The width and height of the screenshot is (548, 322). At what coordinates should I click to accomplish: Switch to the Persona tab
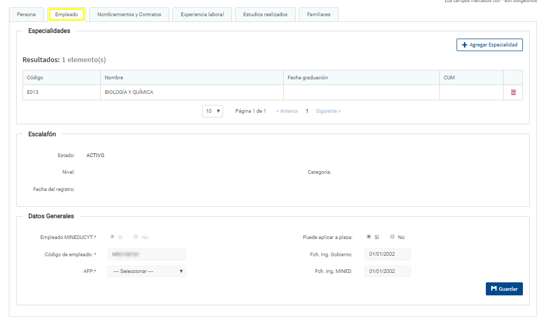(x=27, y=15)
